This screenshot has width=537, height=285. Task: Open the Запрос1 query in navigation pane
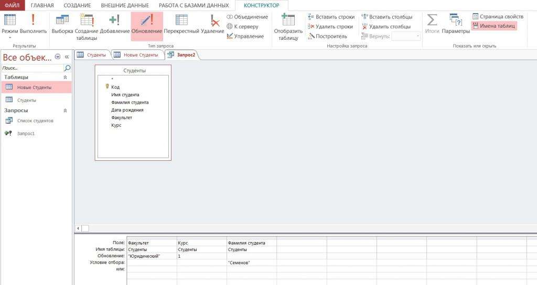26,134
